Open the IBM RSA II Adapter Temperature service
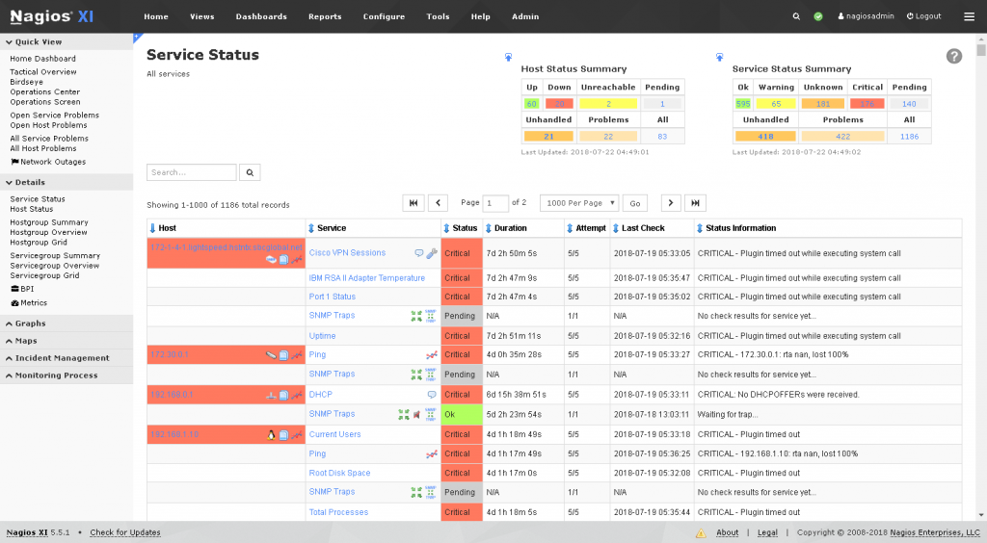 point(366,278)
